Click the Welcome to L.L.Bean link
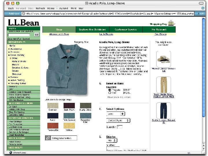 [x=59, y=34]
